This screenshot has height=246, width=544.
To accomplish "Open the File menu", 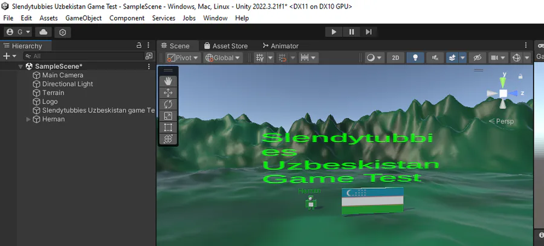I will tap(8, 18).
